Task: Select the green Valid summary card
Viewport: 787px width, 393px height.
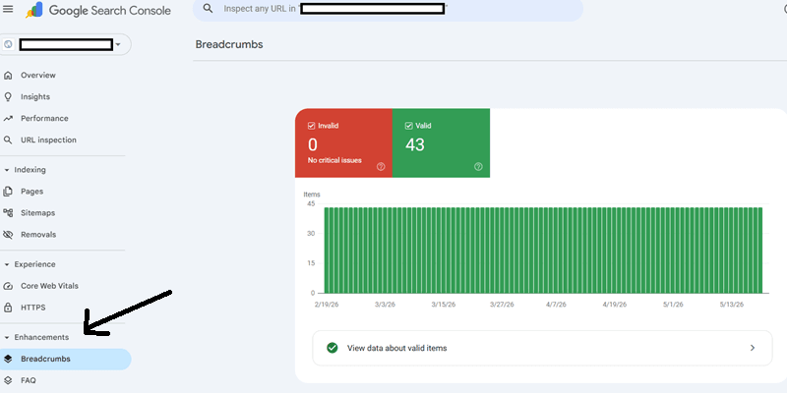Action: tap(441, 142)
